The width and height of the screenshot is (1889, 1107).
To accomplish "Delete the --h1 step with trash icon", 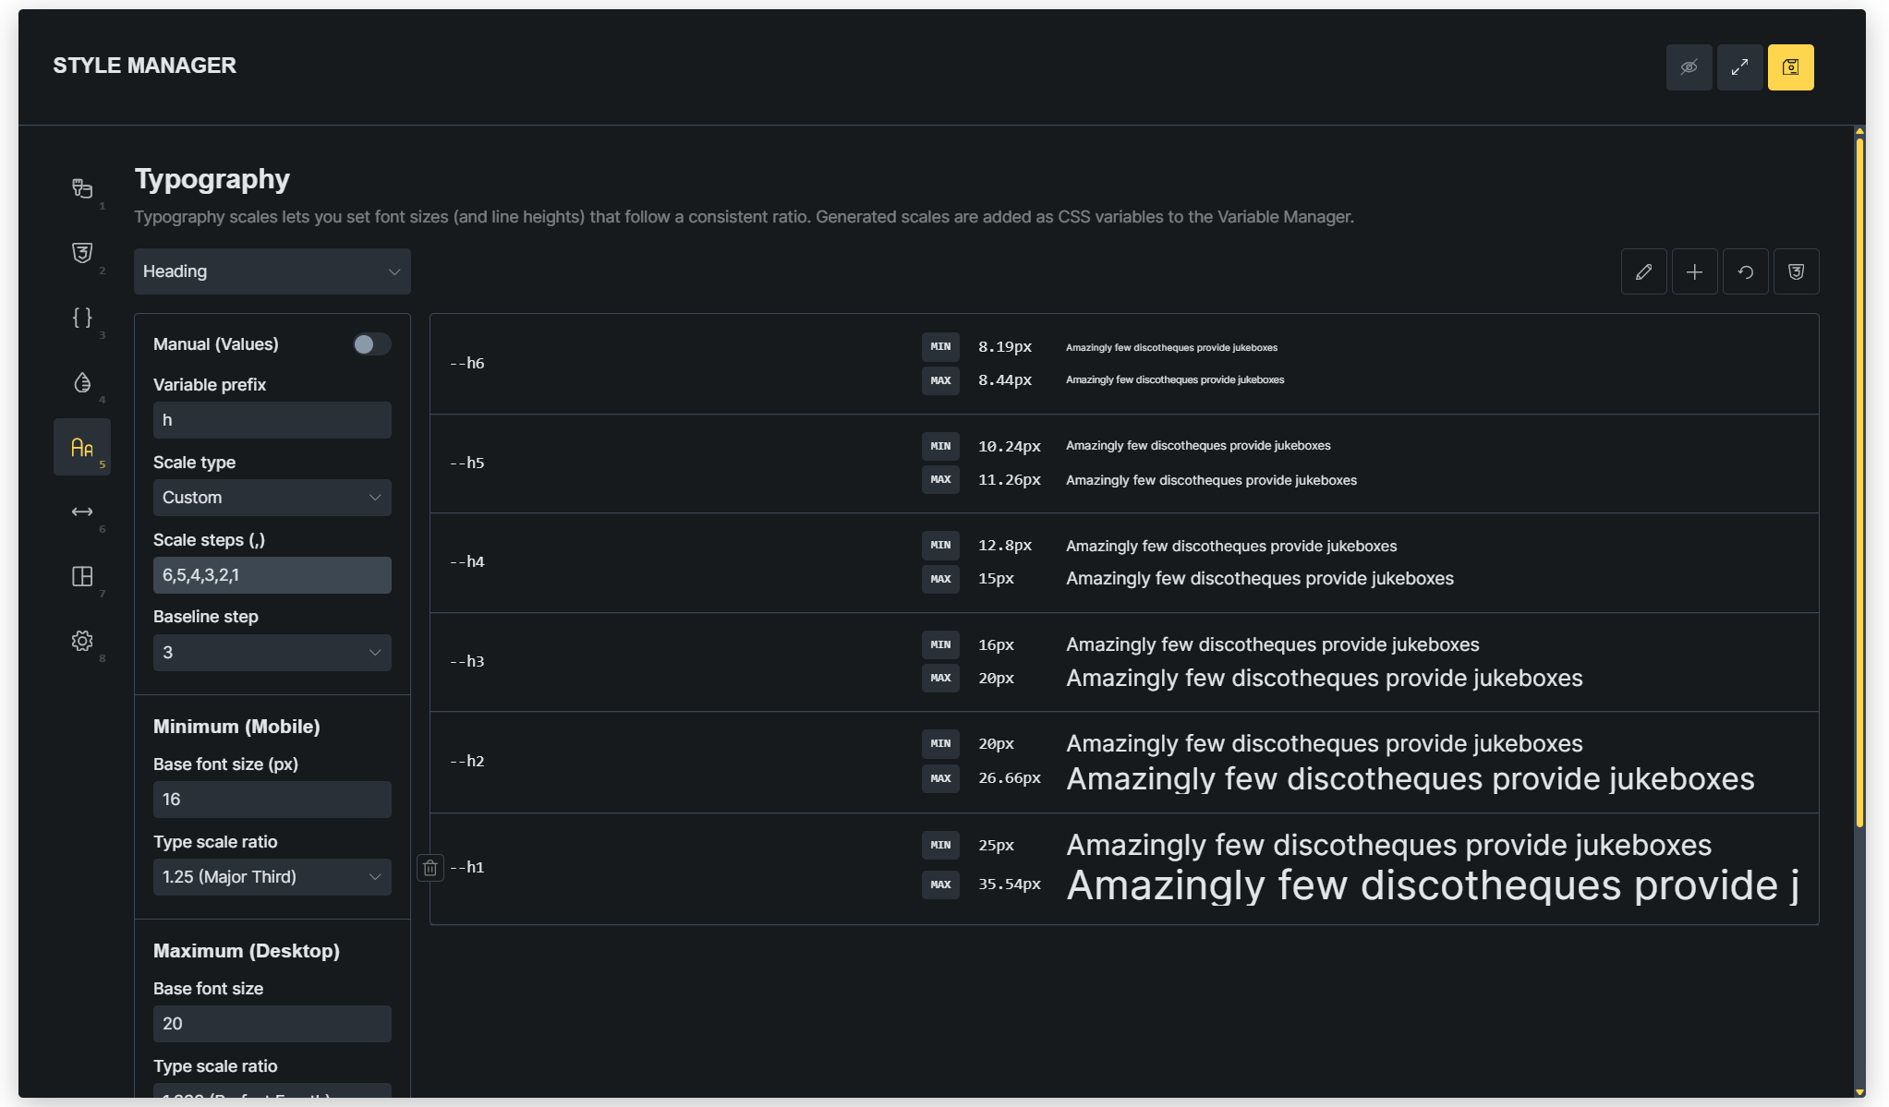I will [x=430, y=868].
